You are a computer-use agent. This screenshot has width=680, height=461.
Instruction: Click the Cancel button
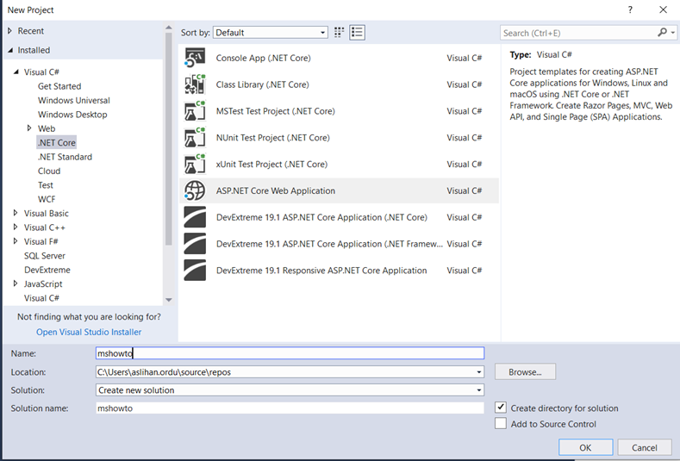(x=645, y=447)
